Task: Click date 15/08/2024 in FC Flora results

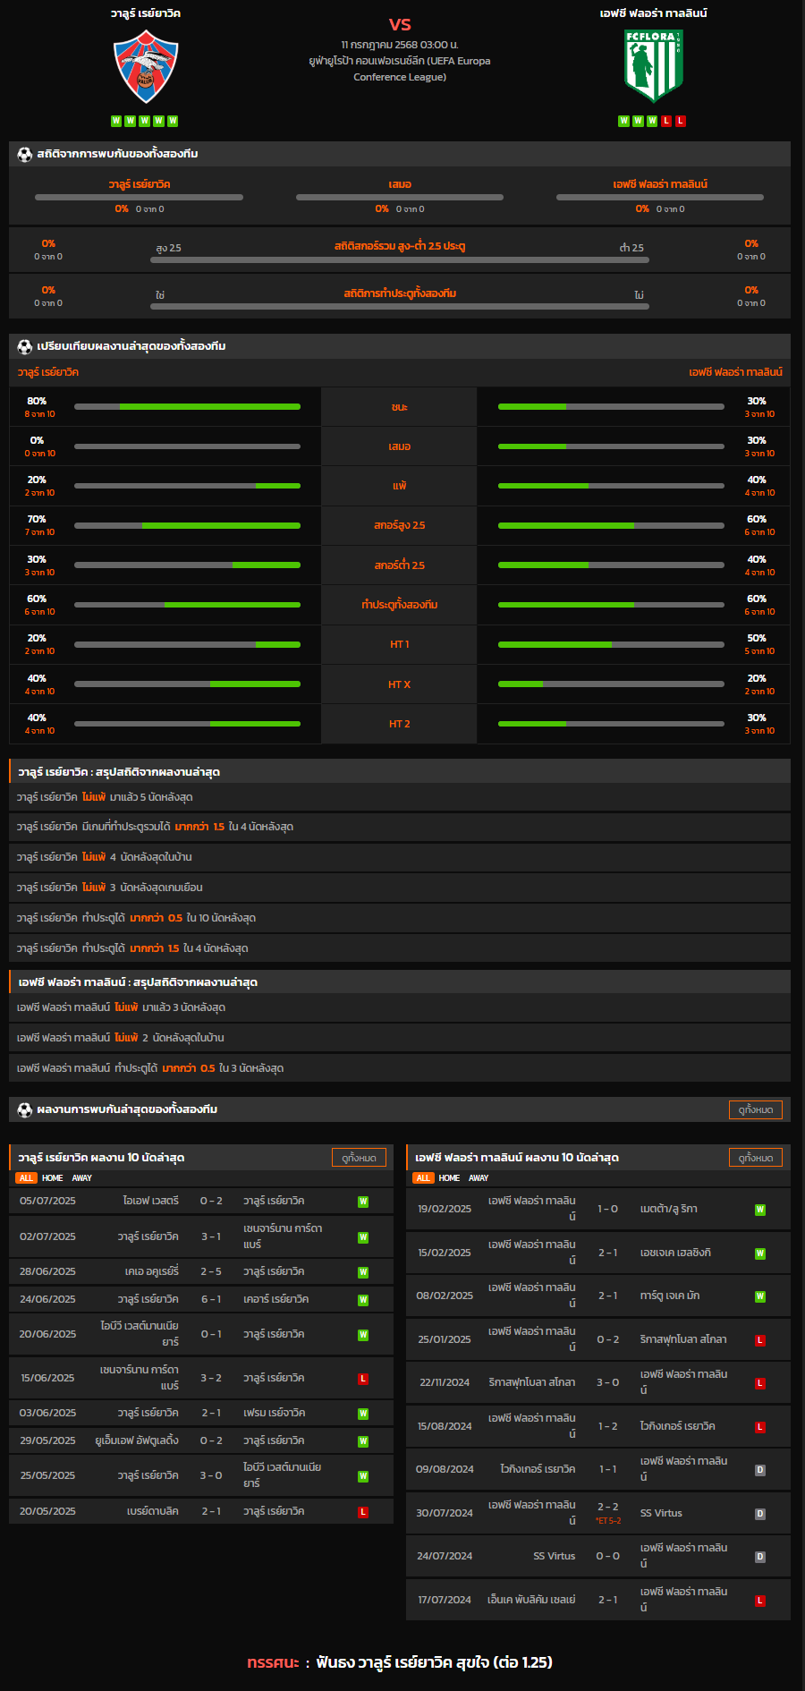Action: 445,1426
